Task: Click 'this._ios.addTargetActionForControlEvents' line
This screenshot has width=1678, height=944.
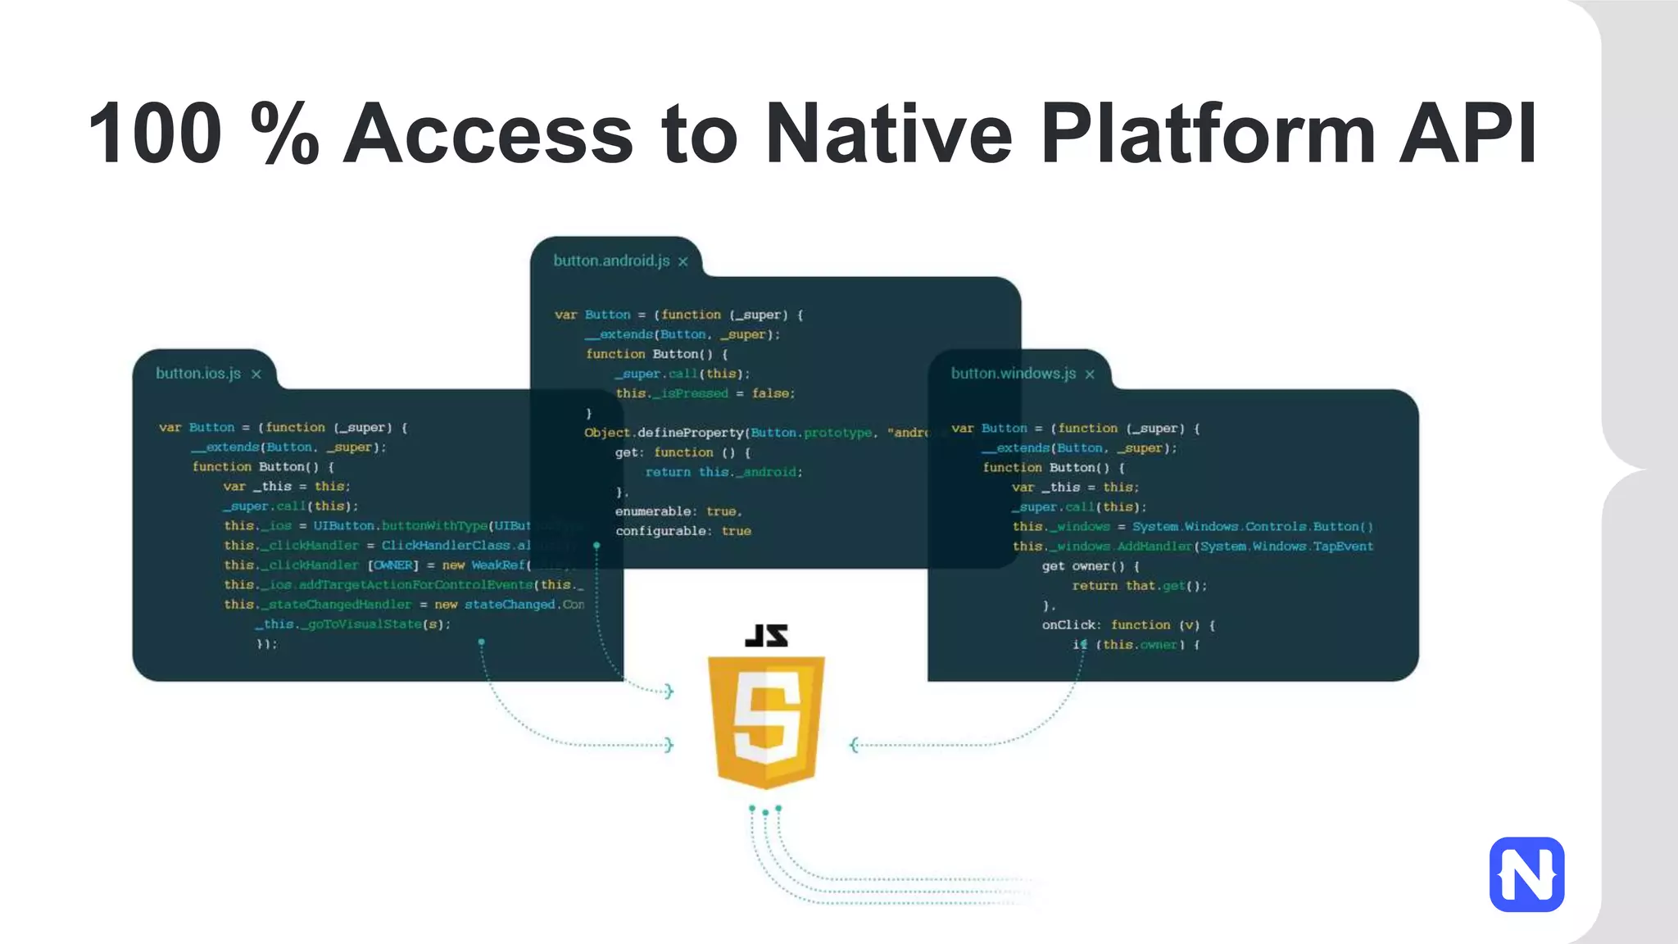Action: 404,585
